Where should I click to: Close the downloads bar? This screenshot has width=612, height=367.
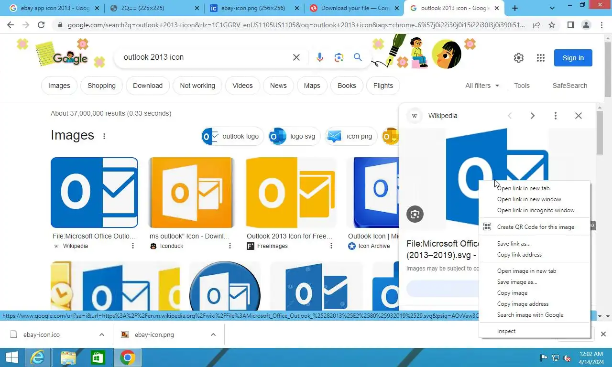click(603, 335)
